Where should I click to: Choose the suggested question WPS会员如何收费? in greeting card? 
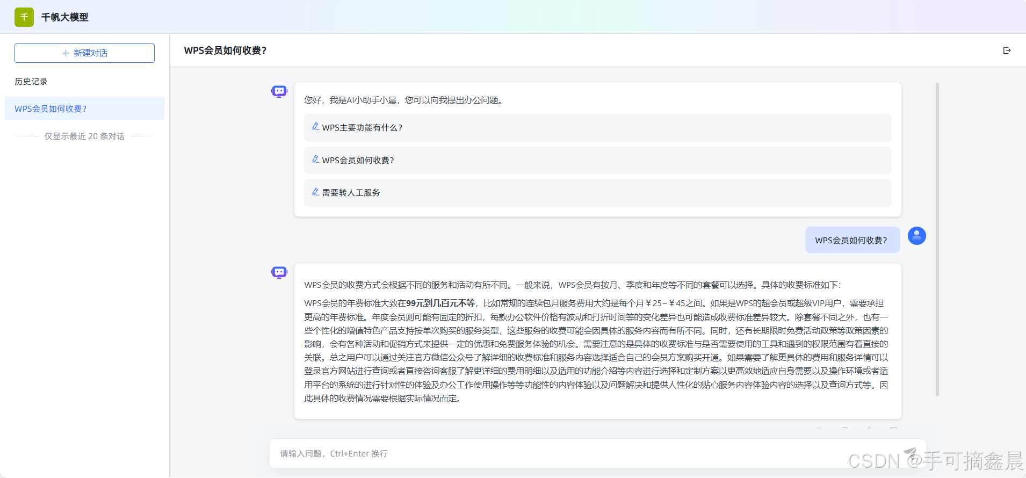[x=597, y=160]
